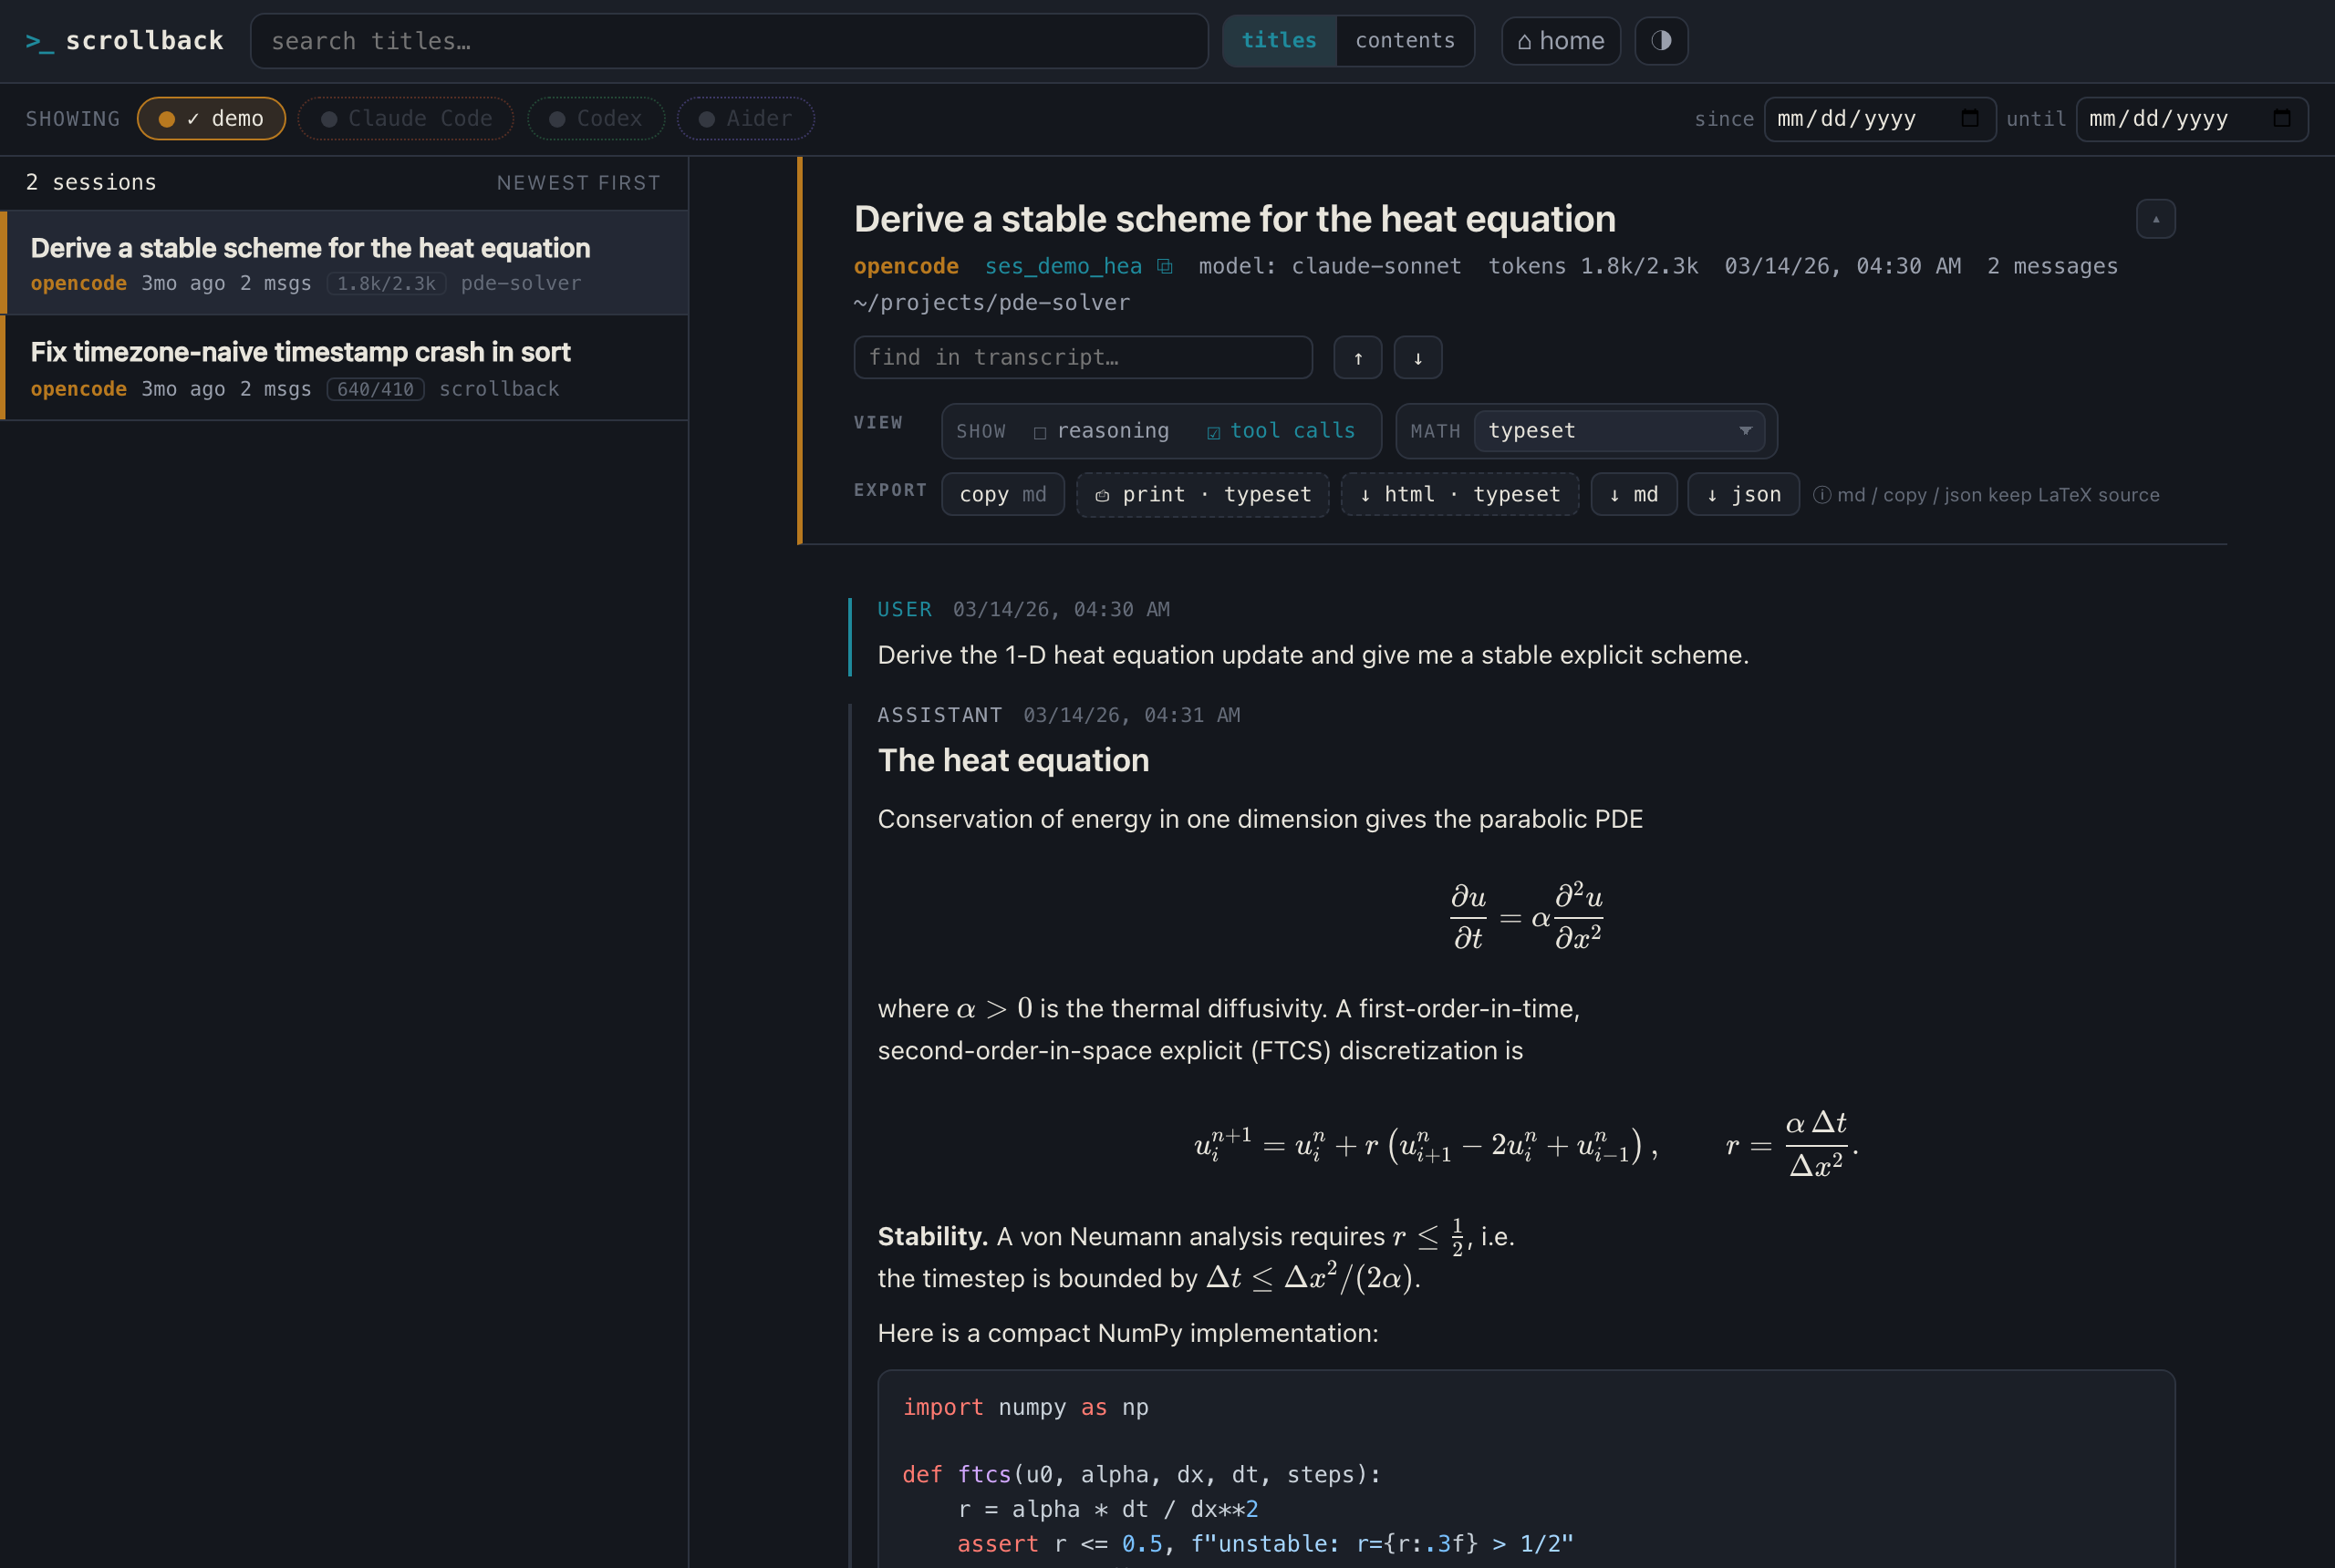2335x1568 pixels.
Task: Collapse session header with triangle button
Action: pyautogui.click(x=2155, y=219)
